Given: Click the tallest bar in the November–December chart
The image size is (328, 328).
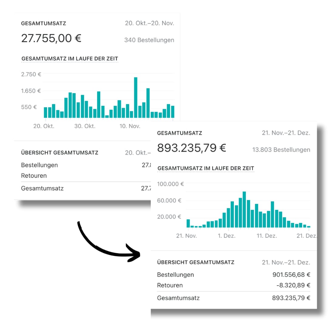Looking at the screenshot, I should (x=244, y=209).
